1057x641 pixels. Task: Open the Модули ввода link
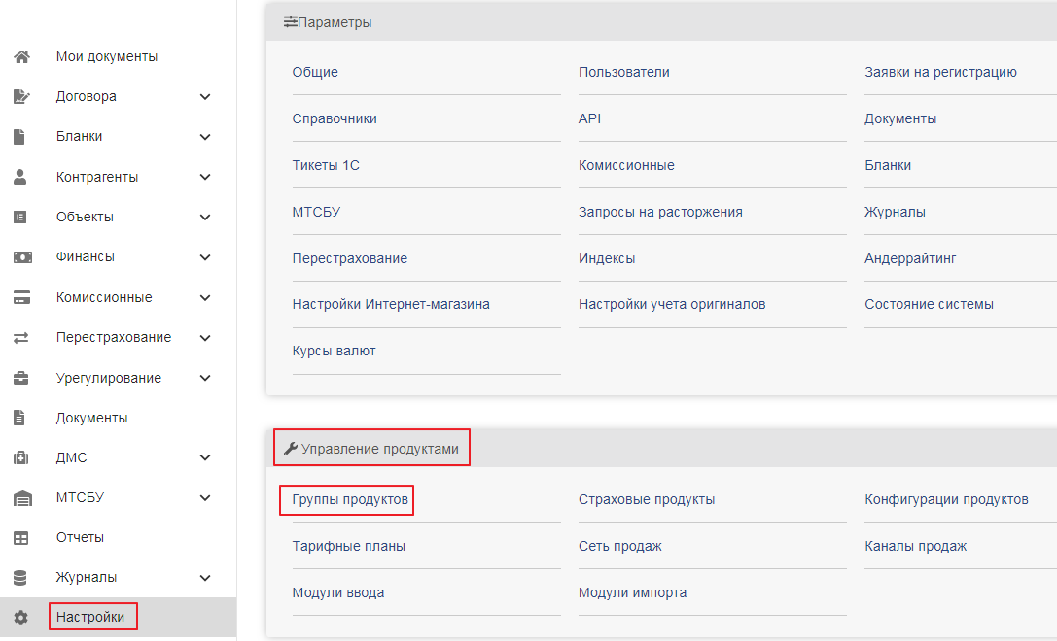[337, 592]
